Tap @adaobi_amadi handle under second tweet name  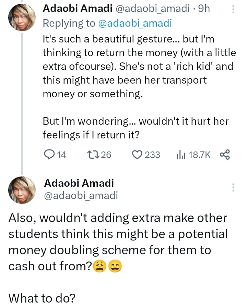81,195
